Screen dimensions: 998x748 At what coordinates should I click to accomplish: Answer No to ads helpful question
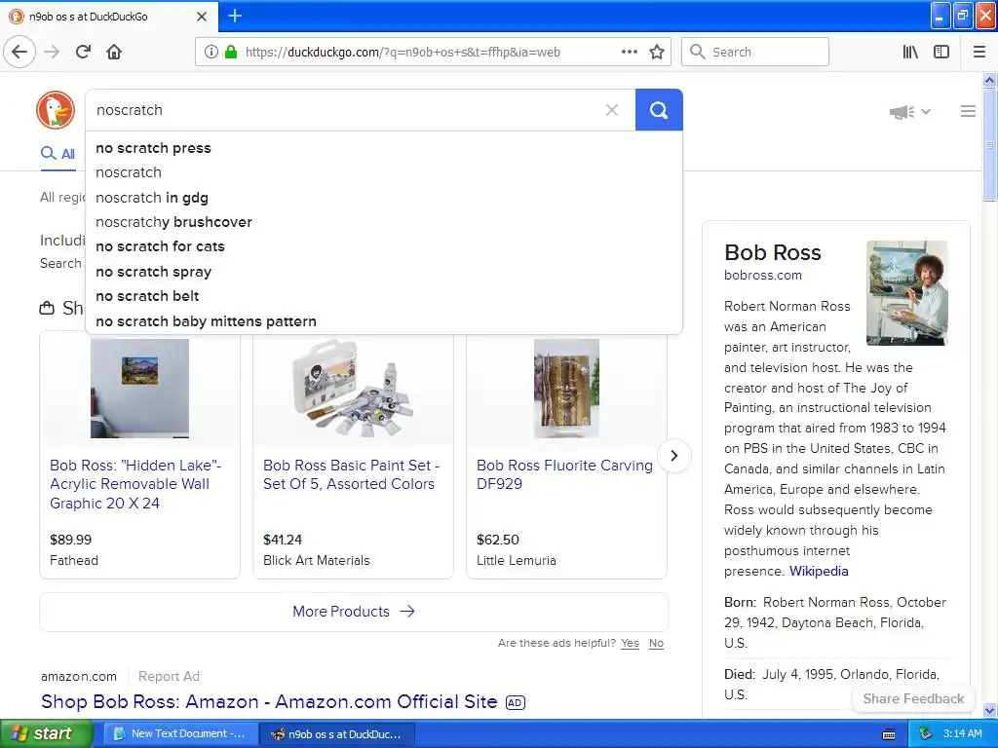656,643
